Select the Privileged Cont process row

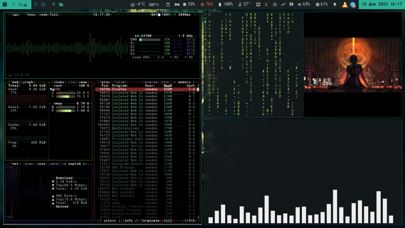coord(147,139)
